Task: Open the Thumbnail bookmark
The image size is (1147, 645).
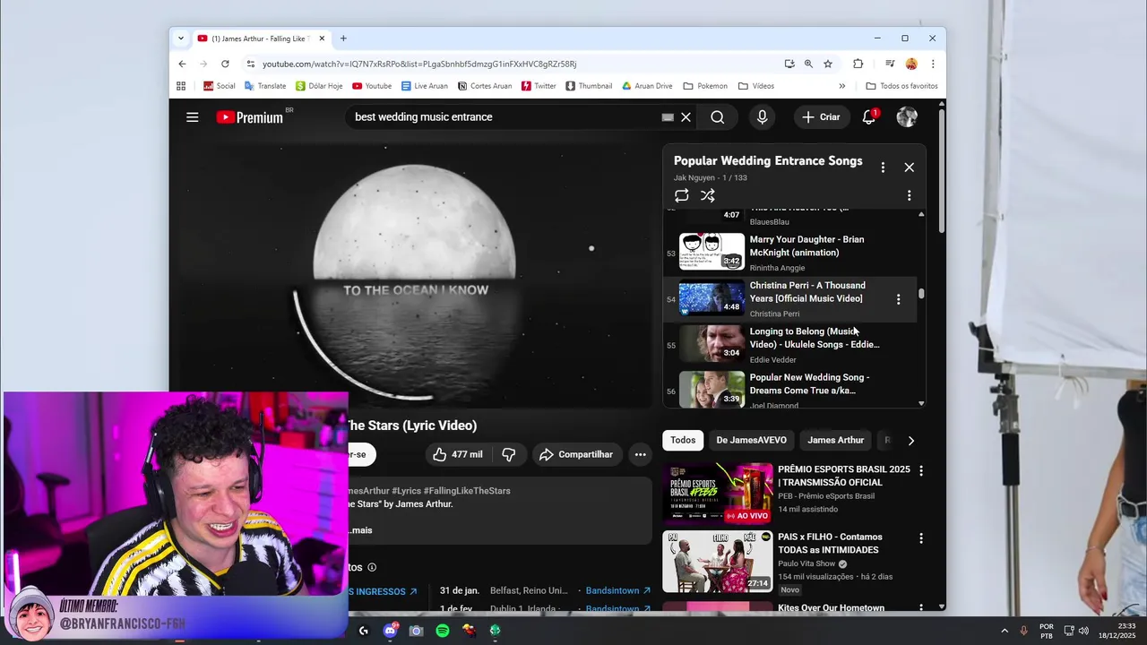Action: point(589,86)
